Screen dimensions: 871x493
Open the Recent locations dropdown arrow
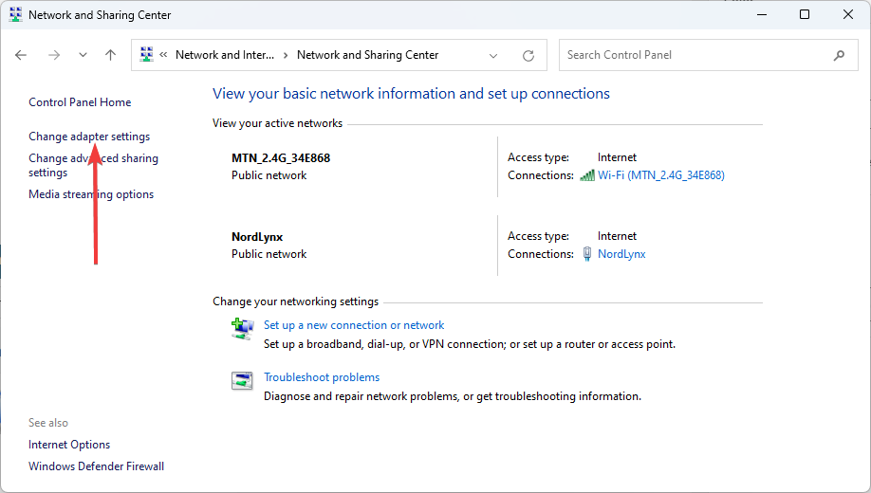click(x=83, y=55)
